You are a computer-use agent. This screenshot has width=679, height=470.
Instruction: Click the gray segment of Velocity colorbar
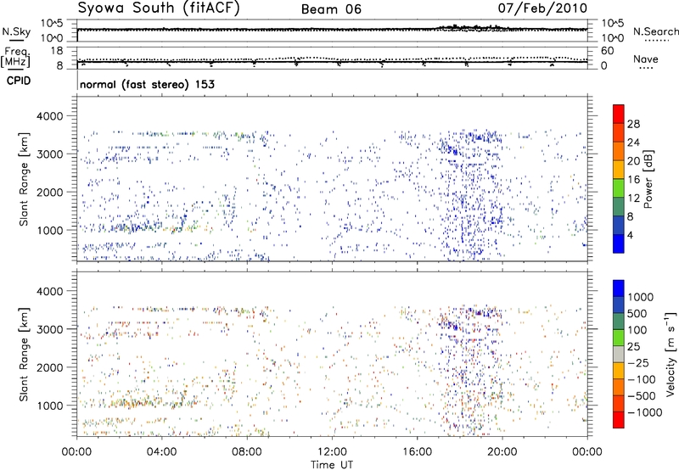click(x=619, y=354)
